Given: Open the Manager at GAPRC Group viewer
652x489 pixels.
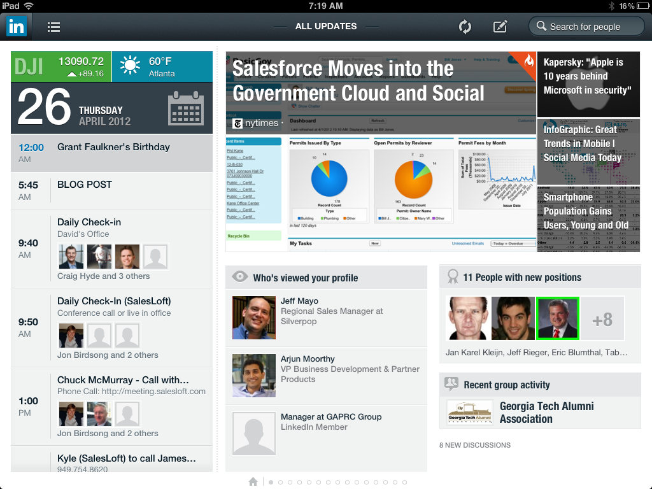Looking at the screenshot, I should pos(327,434).
